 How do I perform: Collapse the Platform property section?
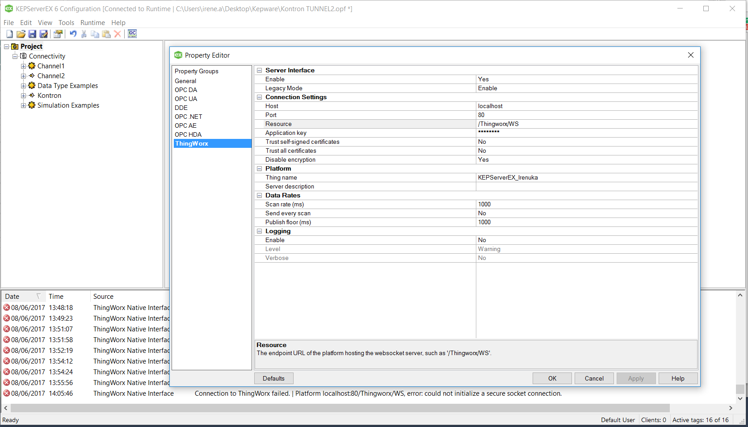click(x=259, y=169)
